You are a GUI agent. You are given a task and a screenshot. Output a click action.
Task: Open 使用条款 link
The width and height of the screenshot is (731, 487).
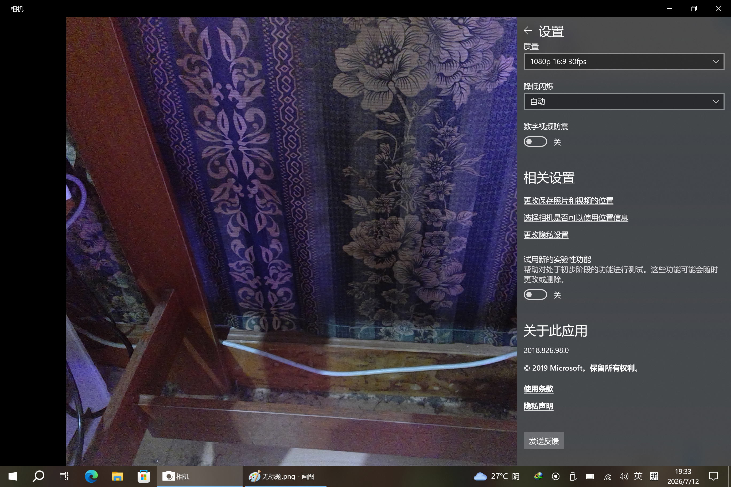point(539,389)
